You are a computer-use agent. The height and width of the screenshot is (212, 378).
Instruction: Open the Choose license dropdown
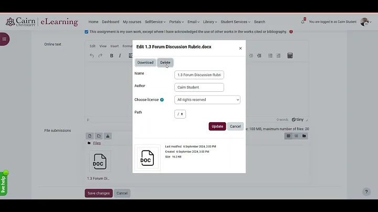207,100
